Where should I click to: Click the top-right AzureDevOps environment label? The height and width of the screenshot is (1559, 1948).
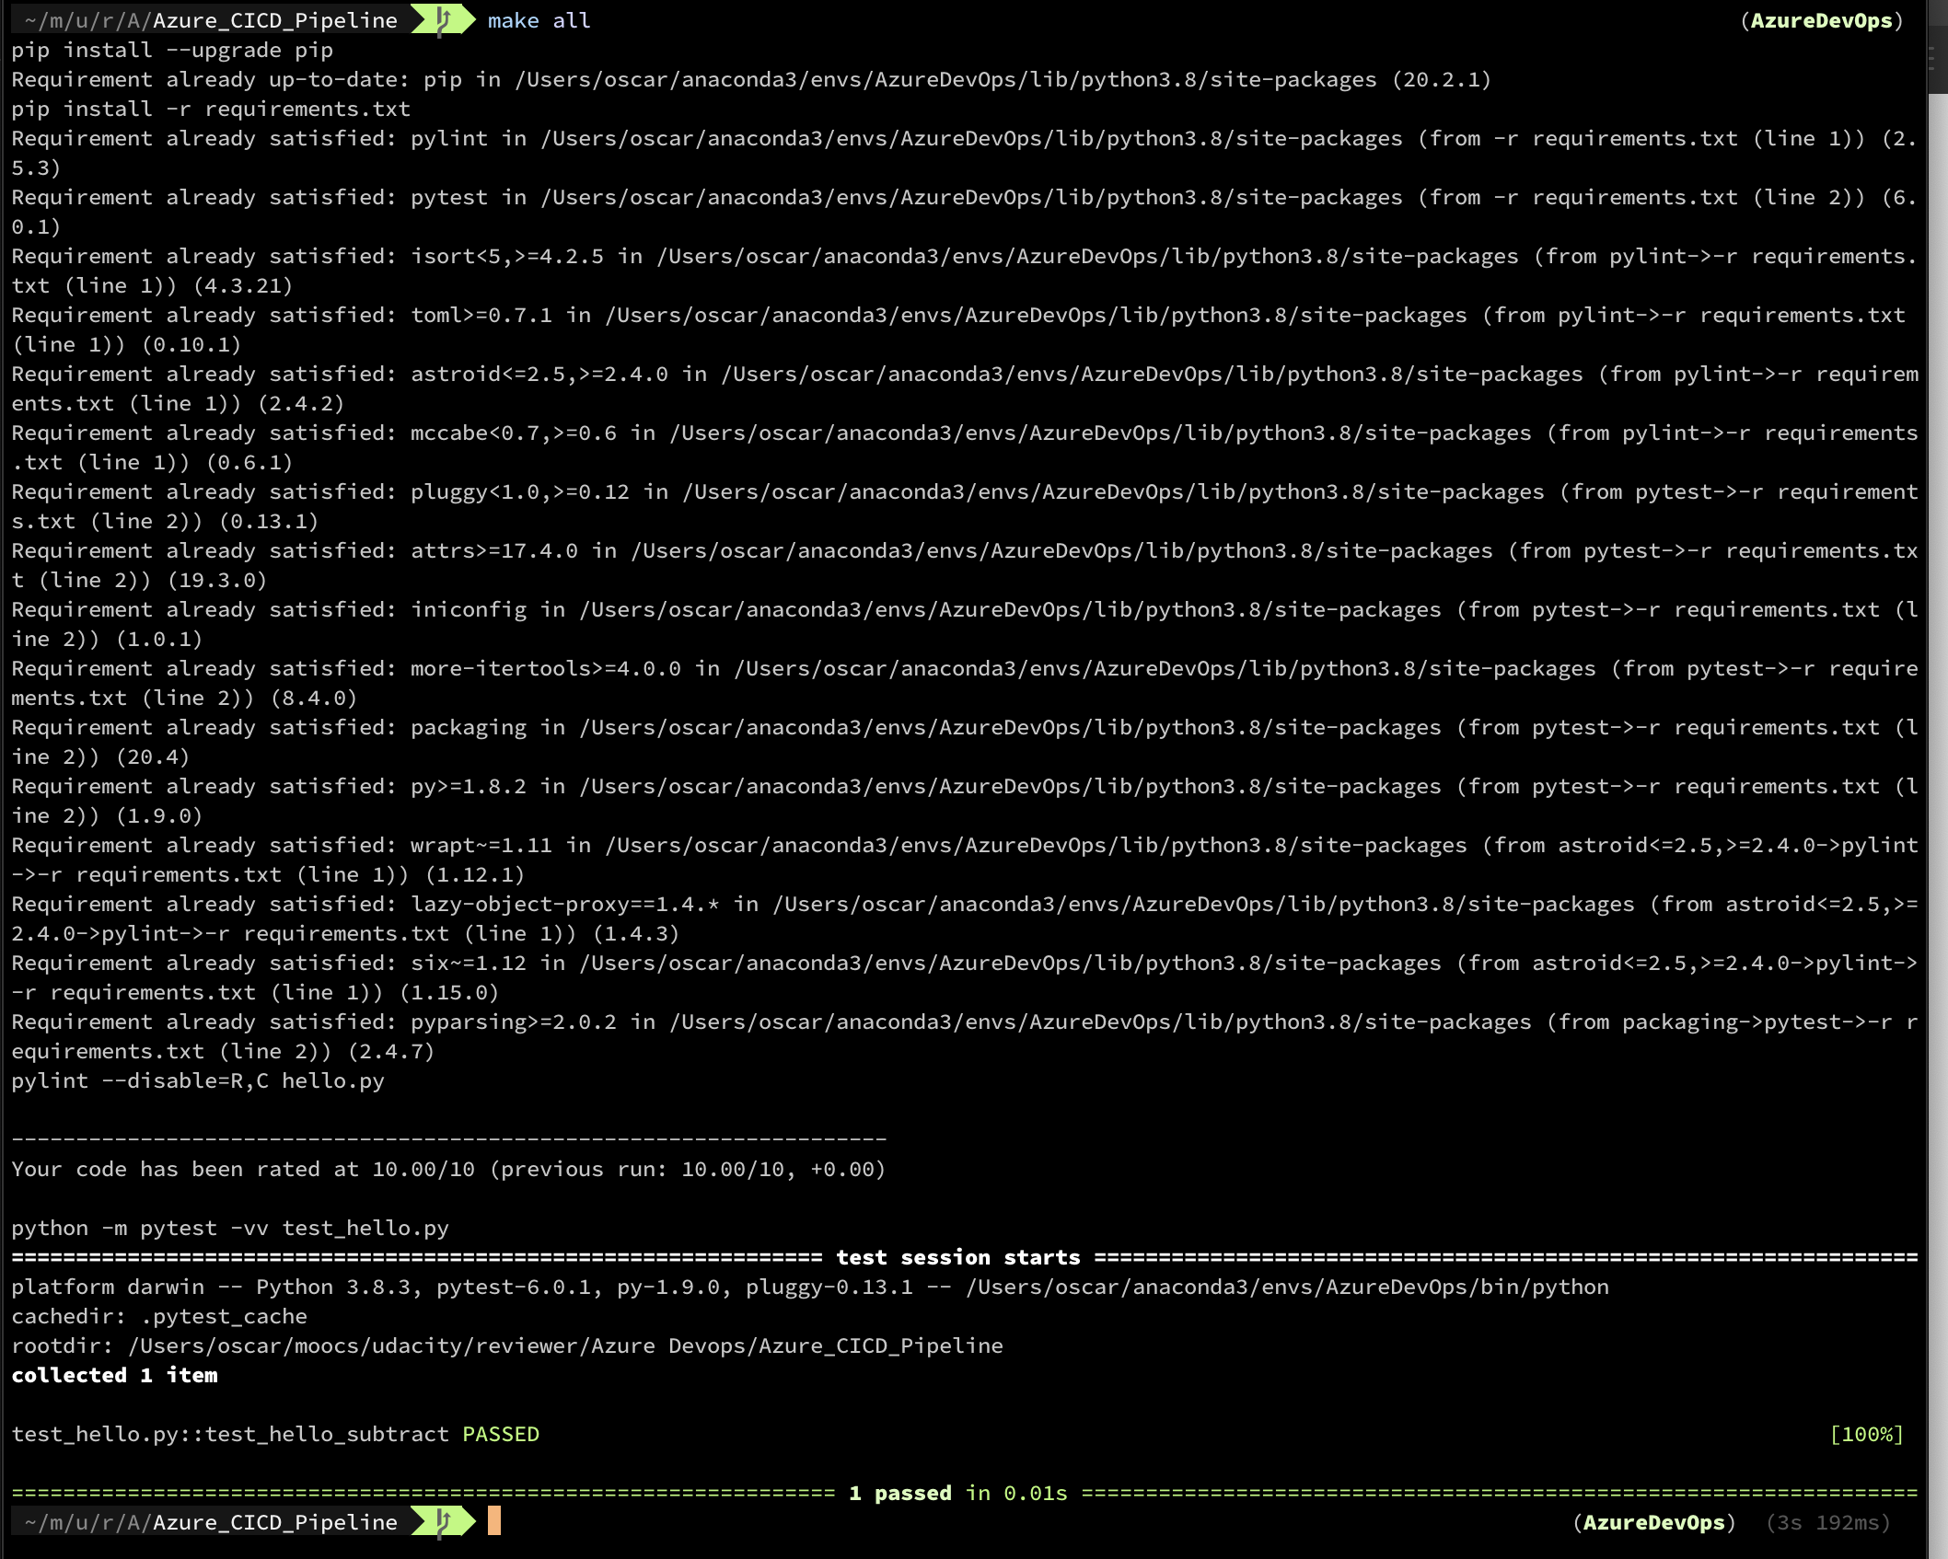(1820, 20)
